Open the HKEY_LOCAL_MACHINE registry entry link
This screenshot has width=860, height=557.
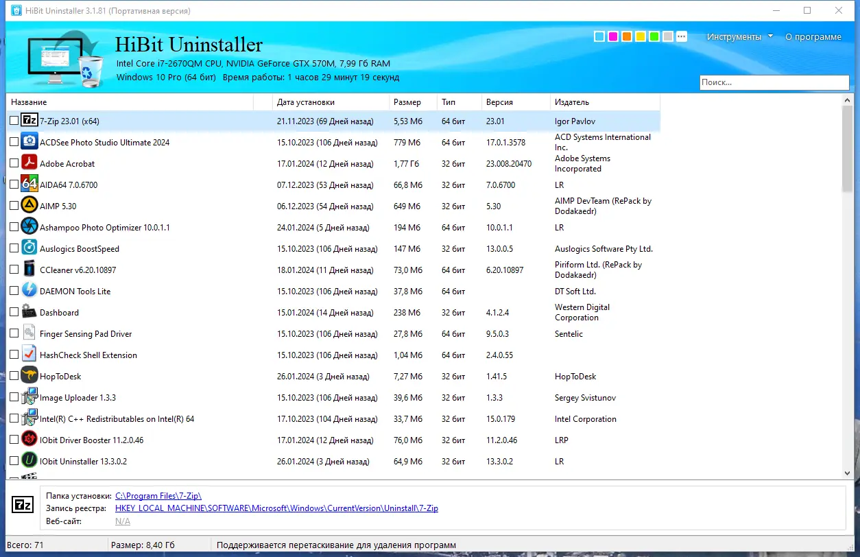[276, 508]
